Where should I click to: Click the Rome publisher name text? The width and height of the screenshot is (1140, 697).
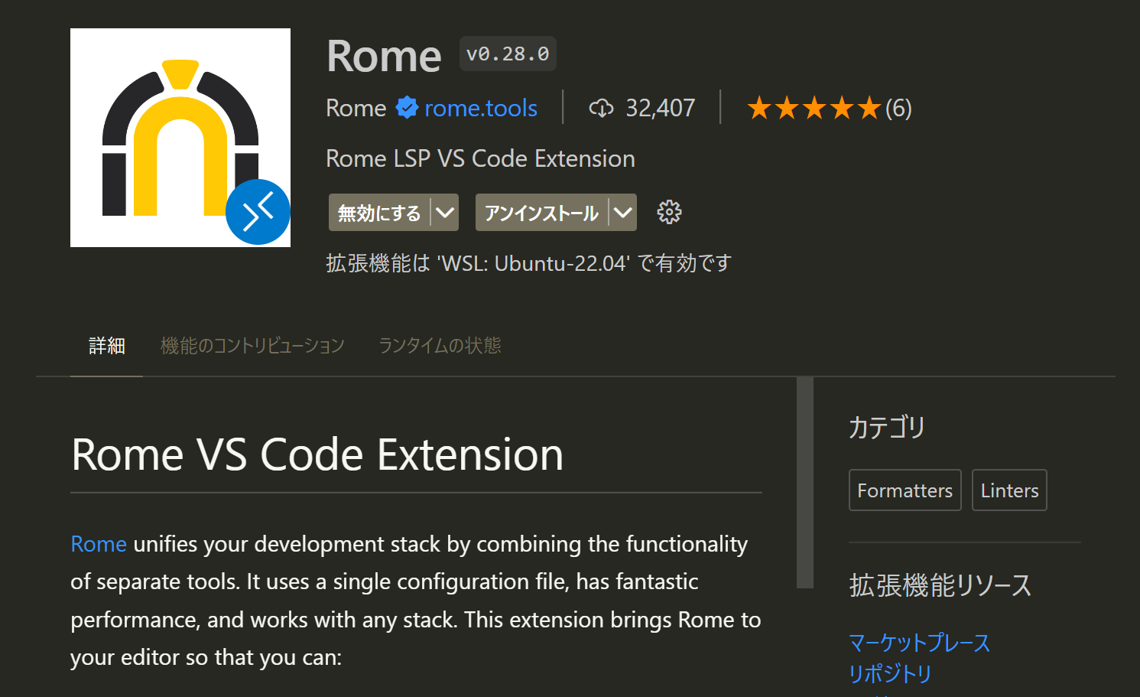pyautogui.click(x=356, y=108)
